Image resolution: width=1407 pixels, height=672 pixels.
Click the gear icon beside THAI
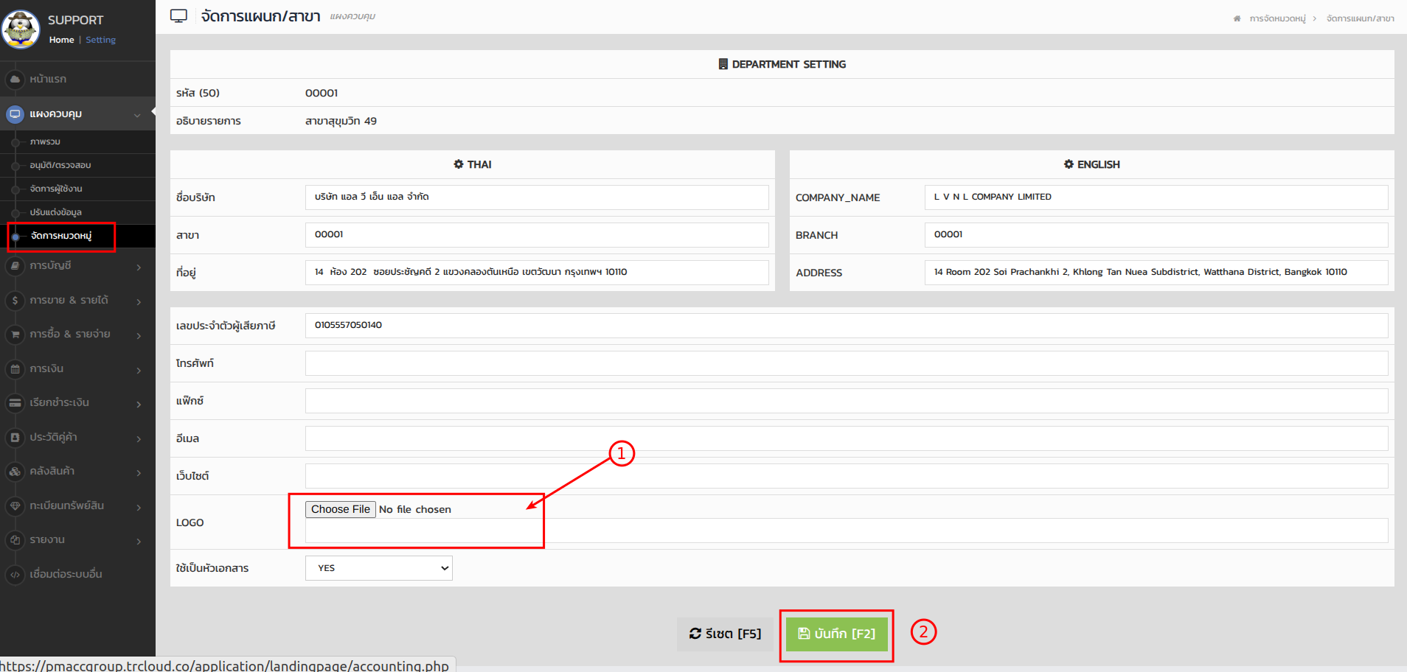click(459, 164)
